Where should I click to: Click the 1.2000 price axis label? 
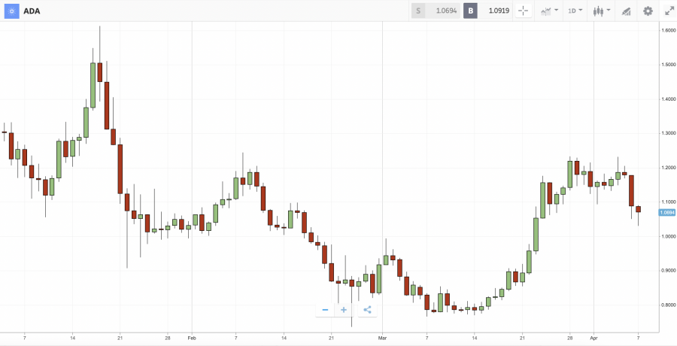[x=669, y=168]
